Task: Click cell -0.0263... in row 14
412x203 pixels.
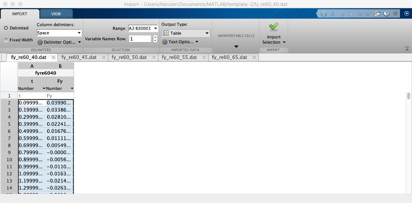Action: [x=60, y=188]
